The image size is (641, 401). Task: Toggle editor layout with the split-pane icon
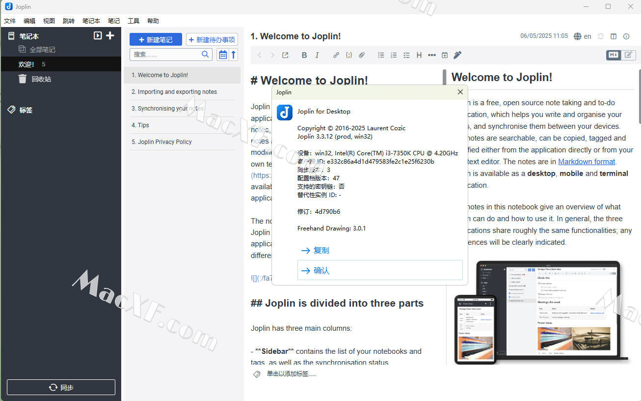(614, 36)
